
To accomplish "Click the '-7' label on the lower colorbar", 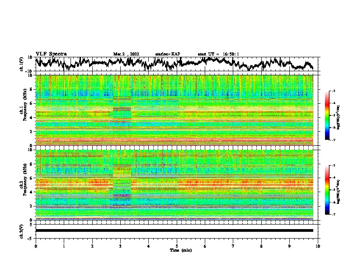I will [333, 214].
